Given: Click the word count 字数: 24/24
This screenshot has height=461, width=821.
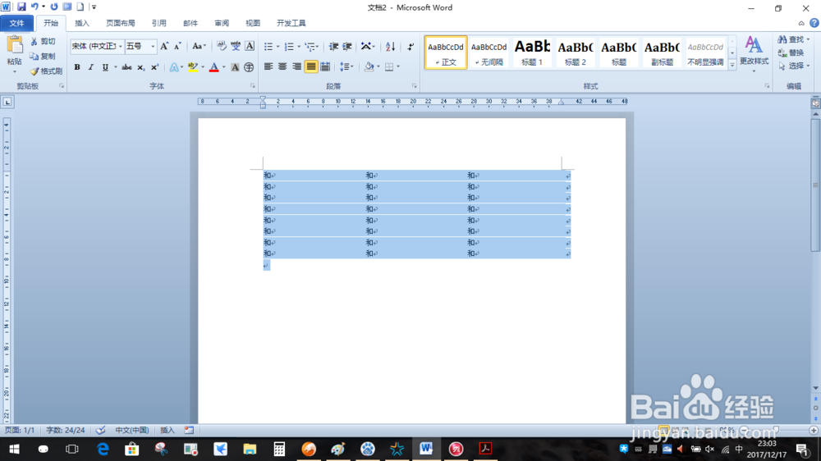Looking at the screenshot, I should tap(66, 430).
